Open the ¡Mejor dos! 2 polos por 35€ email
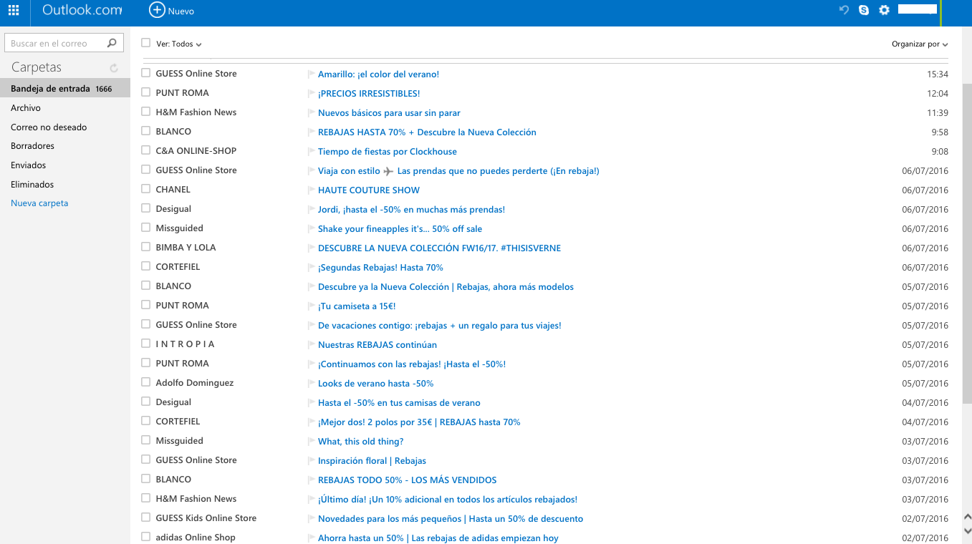The height and width of the screenshot is (544, 972). pyautogui.click(x=419, y=422)
